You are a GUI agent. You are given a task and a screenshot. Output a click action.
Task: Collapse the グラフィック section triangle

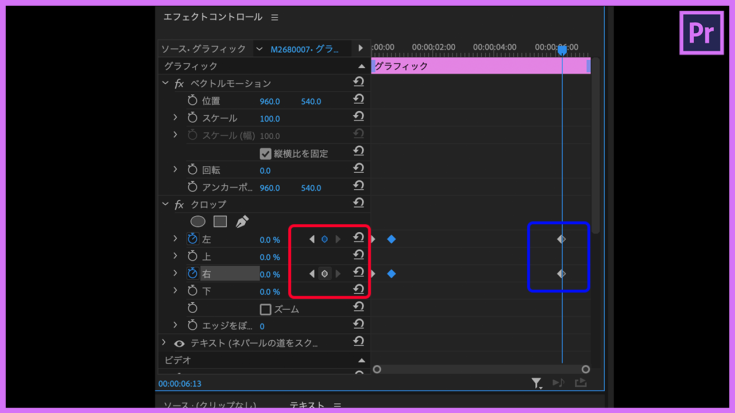tap(362, 67)
